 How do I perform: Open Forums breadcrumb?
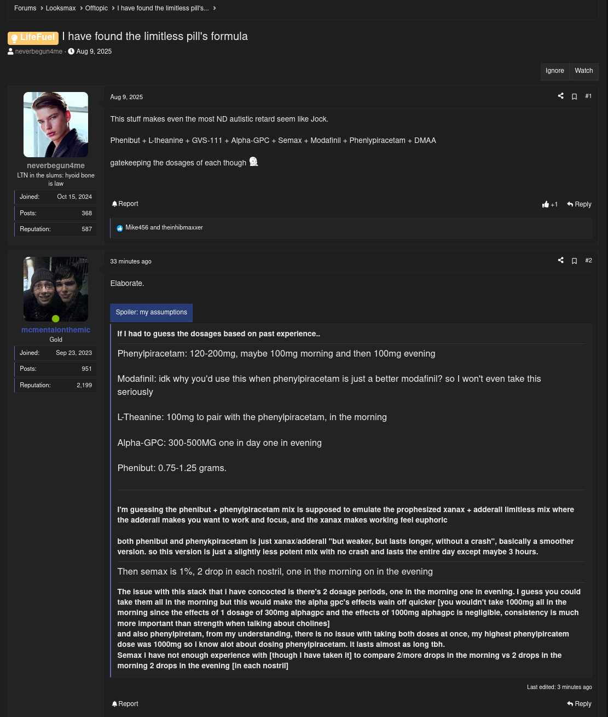click(25, 8)
